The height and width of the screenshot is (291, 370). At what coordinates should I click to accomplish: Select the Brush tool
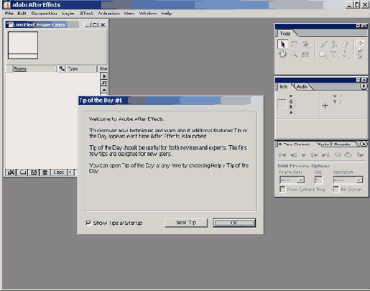(323, 45)
